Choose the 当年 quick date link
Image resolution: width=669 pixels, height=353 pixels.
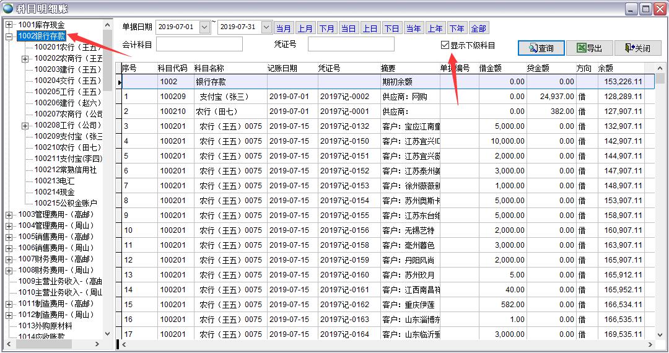click(x=413, y=28)
